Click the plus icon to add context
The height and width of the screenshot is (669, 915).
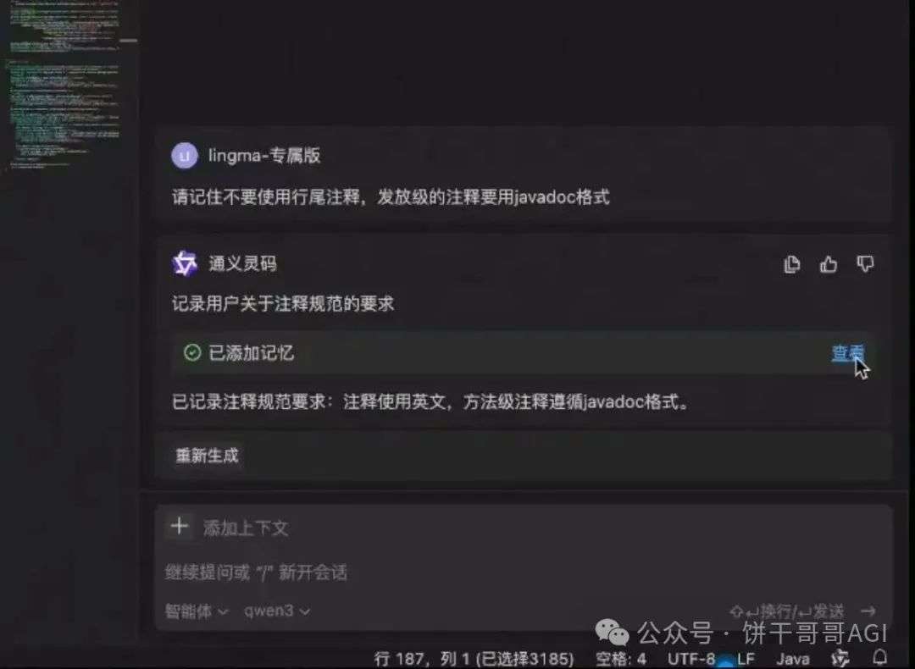pyautogui.click(x=179, y=526)
